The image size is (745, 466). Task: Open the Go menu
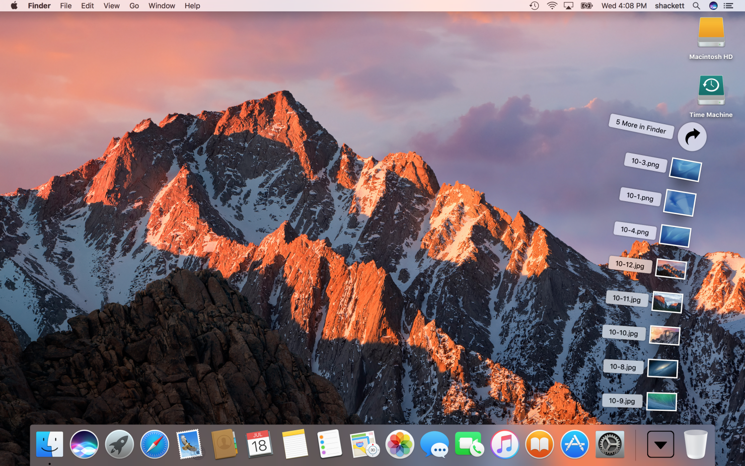pyautogui.click(x=134, y=6)
